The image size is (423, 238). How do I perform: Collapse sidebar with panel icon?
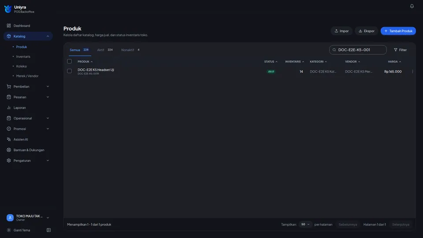(48, 230)
